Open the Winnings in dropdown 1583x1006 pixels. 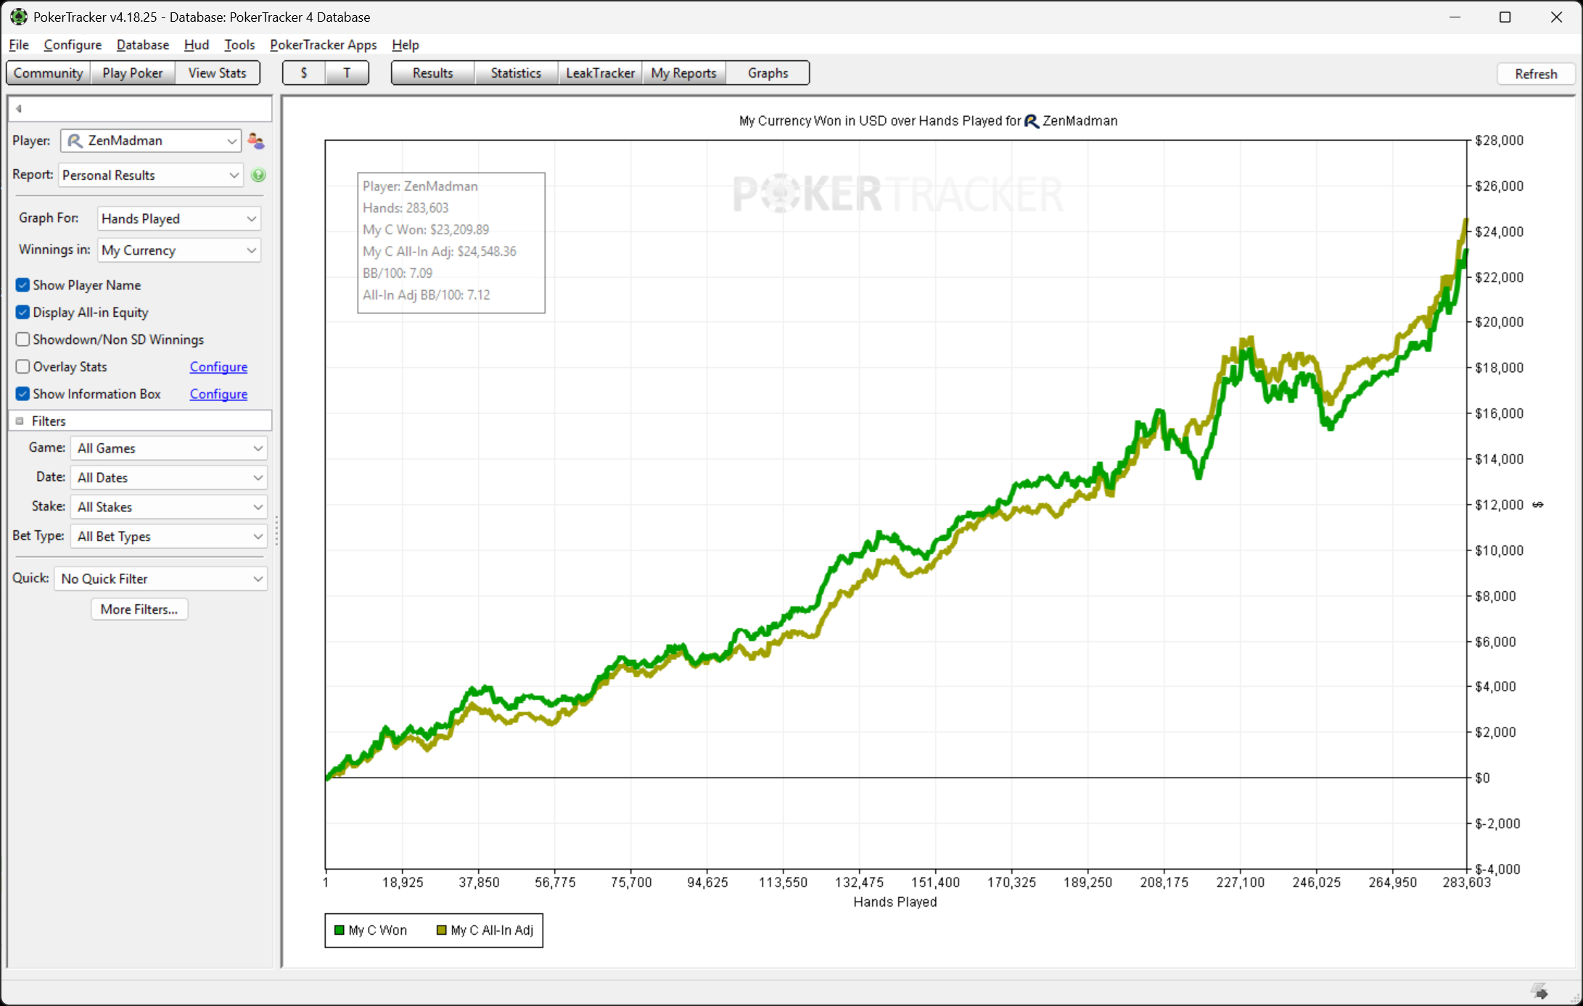[178, 250]
